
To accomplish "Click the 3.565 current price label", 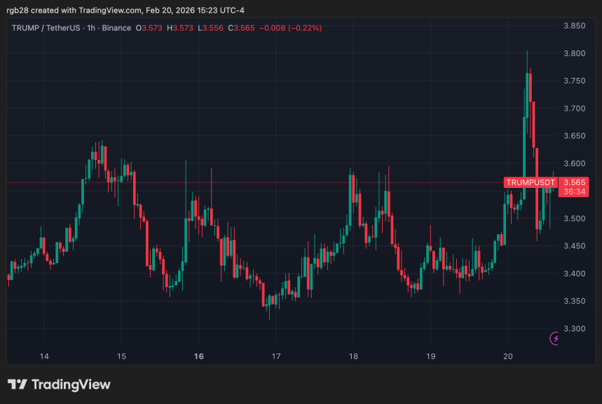I will [x=574, y=182].
